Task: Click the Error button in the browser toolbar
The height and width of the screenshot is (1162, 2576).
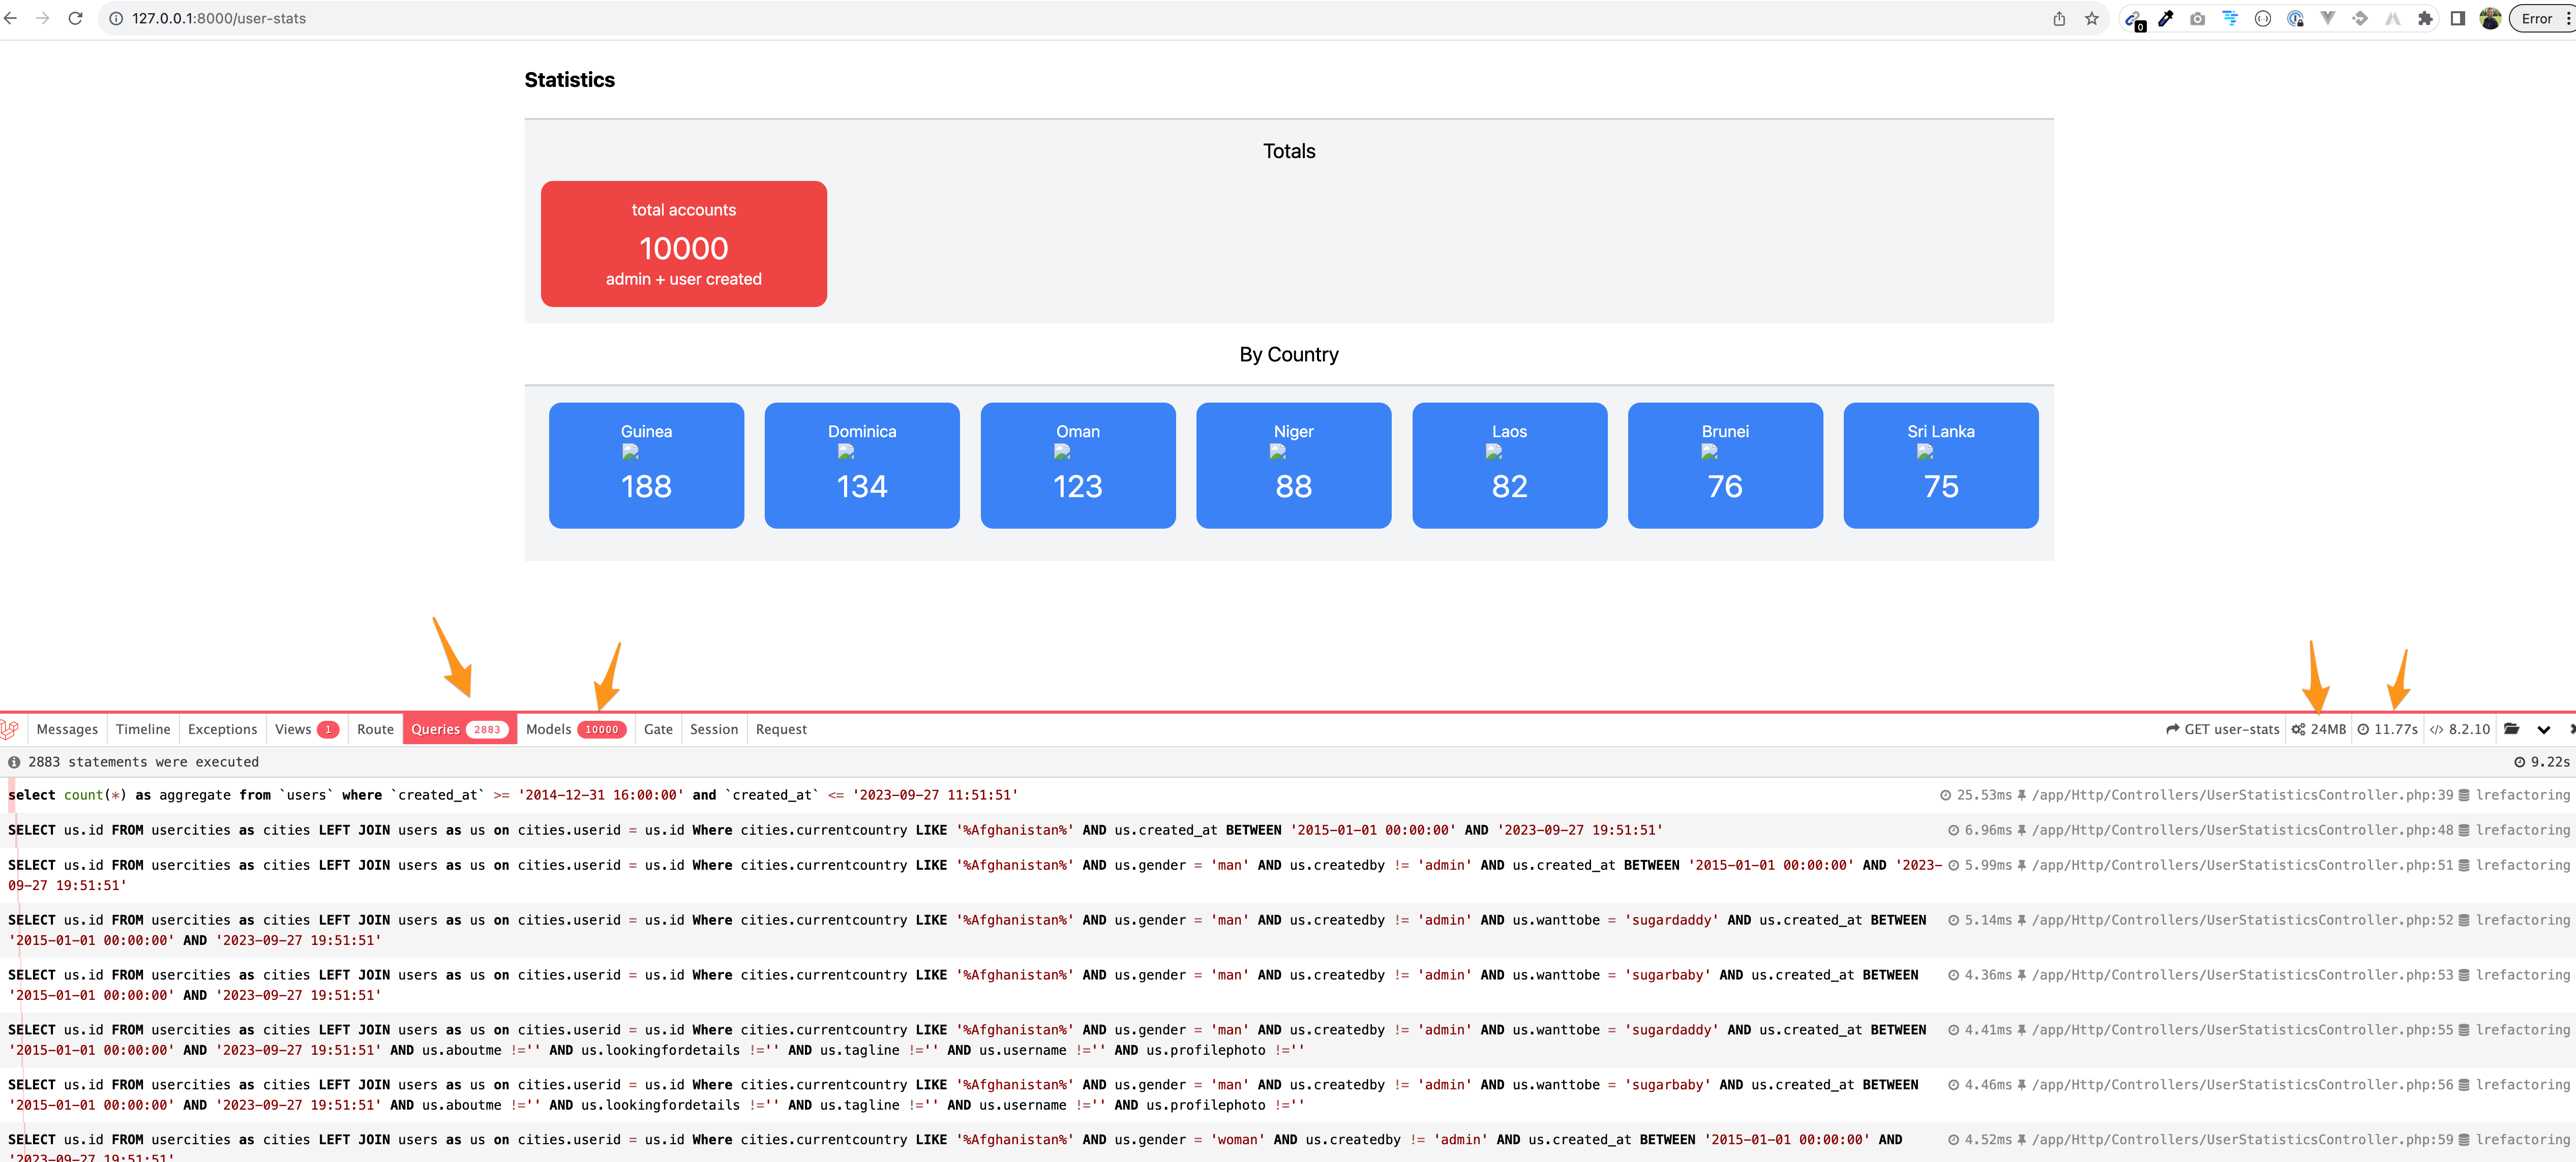Action: (x=2537, y=17)
